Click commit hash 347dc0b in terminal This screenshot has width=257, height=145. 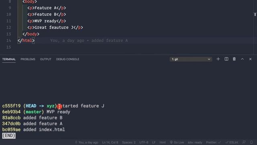[11, 124]
